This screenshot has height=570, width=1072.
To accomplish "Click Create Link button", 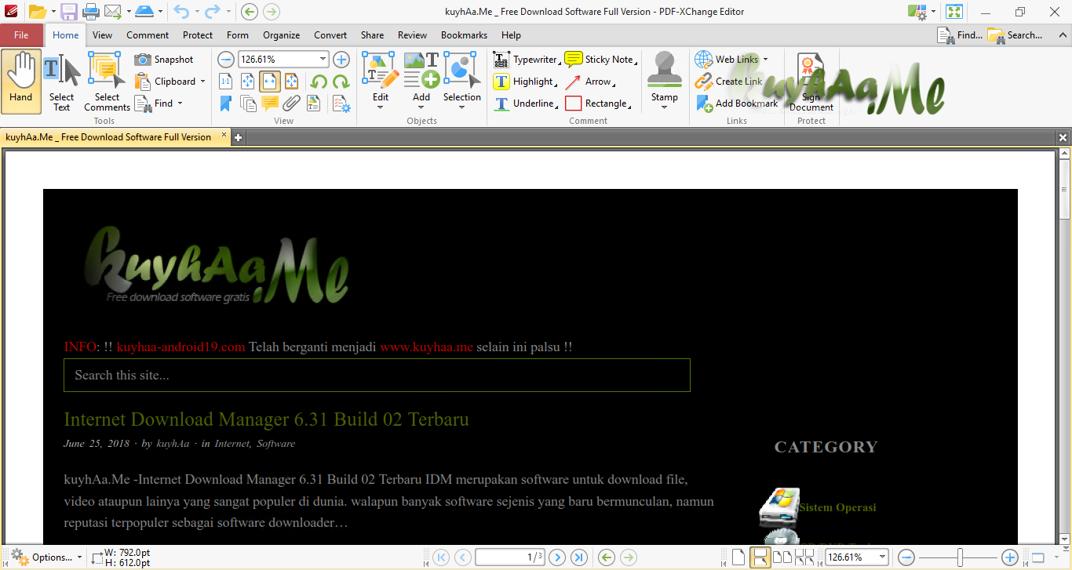I will (728, 82).
